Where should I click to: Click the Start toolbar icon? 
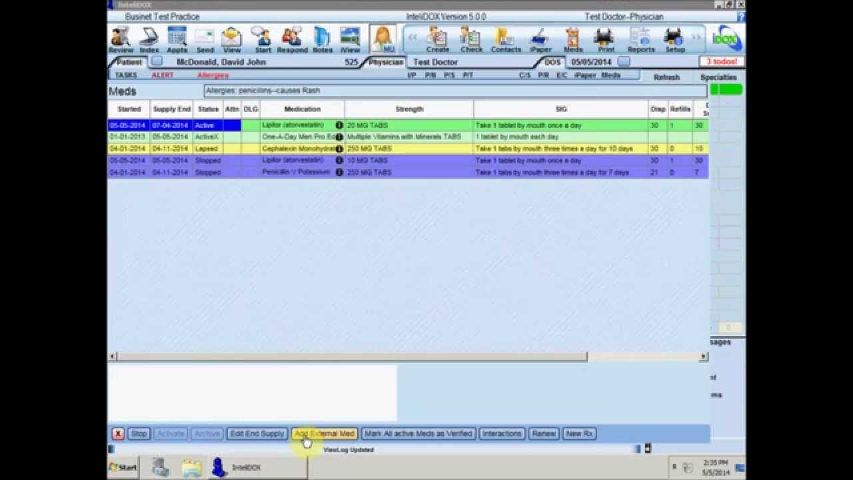(x=263, y=39)
